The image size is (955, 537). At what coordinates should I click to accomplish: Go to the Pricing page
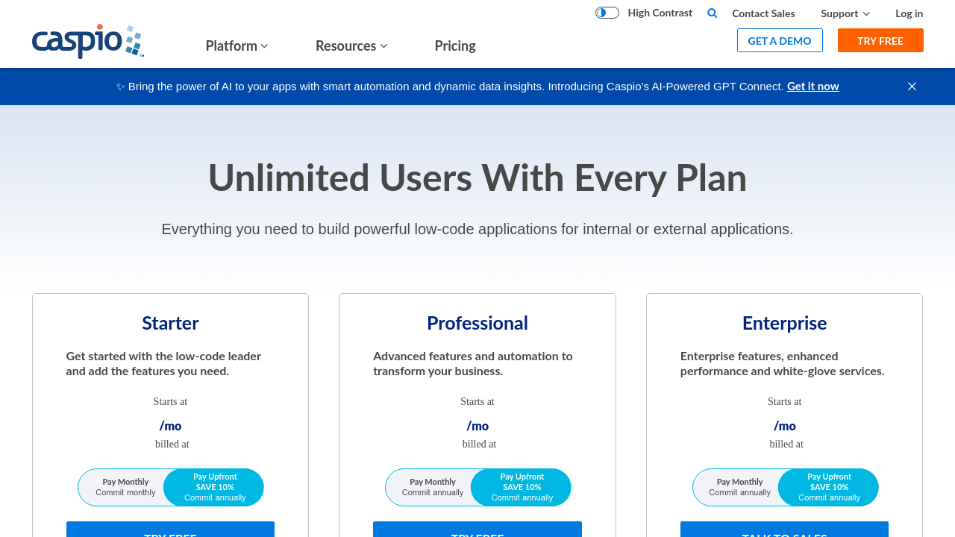(455, 45)
